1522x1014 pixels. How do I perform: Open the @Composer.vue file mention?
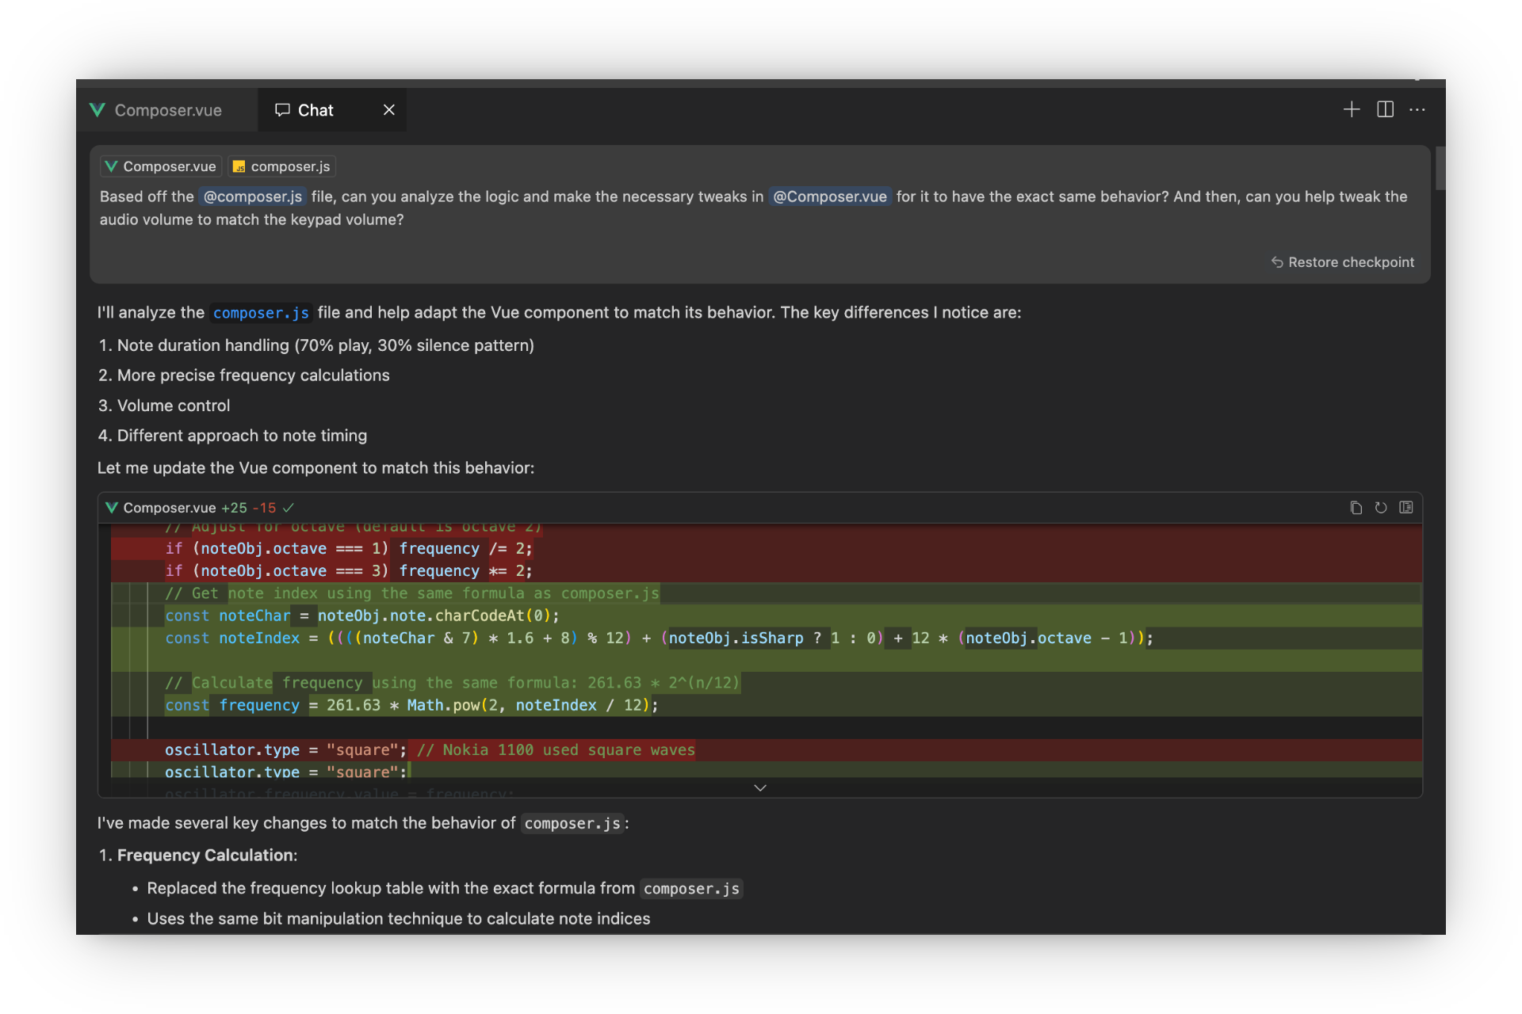830,196
